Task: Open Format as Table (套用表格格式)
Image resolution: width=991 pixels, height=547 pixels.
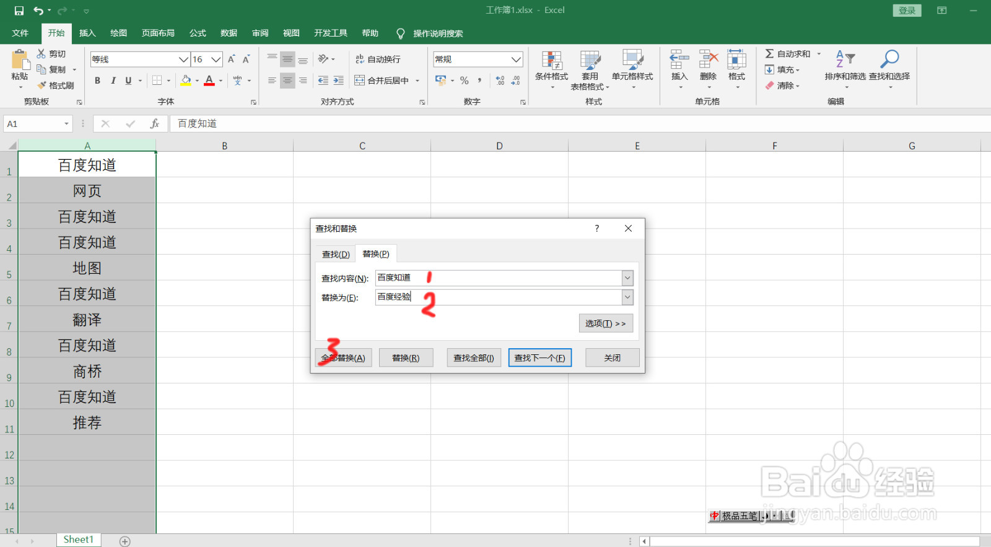Action: click(x=590, y=69)
